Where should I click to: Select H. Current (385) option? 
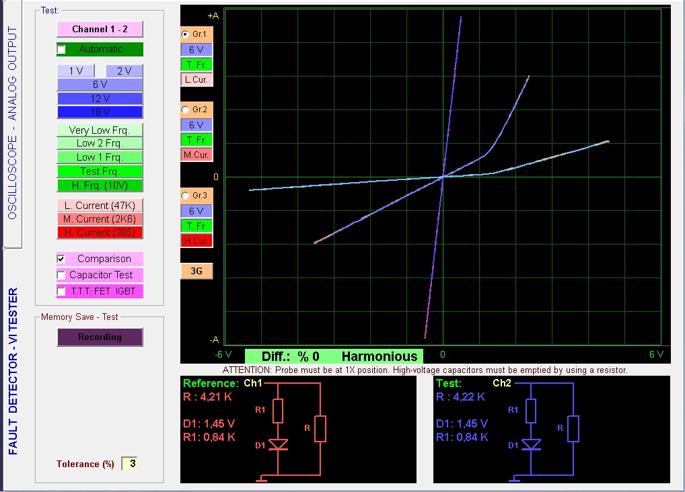click(x=100, y=233)
